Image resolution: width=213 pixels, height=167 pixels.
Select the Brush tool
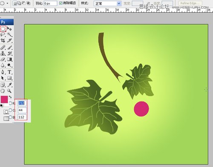pyautogui.click(x=9, y=48)
